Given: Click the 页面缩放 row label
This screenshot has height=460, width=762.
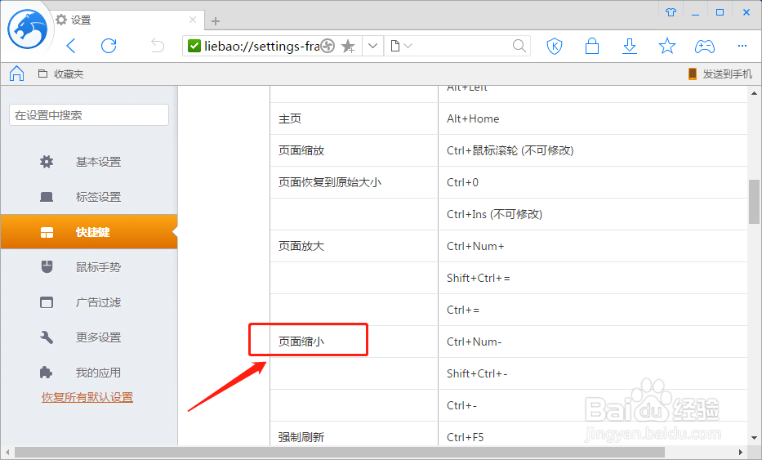Looking at the screenshot, I should point(301,150).
